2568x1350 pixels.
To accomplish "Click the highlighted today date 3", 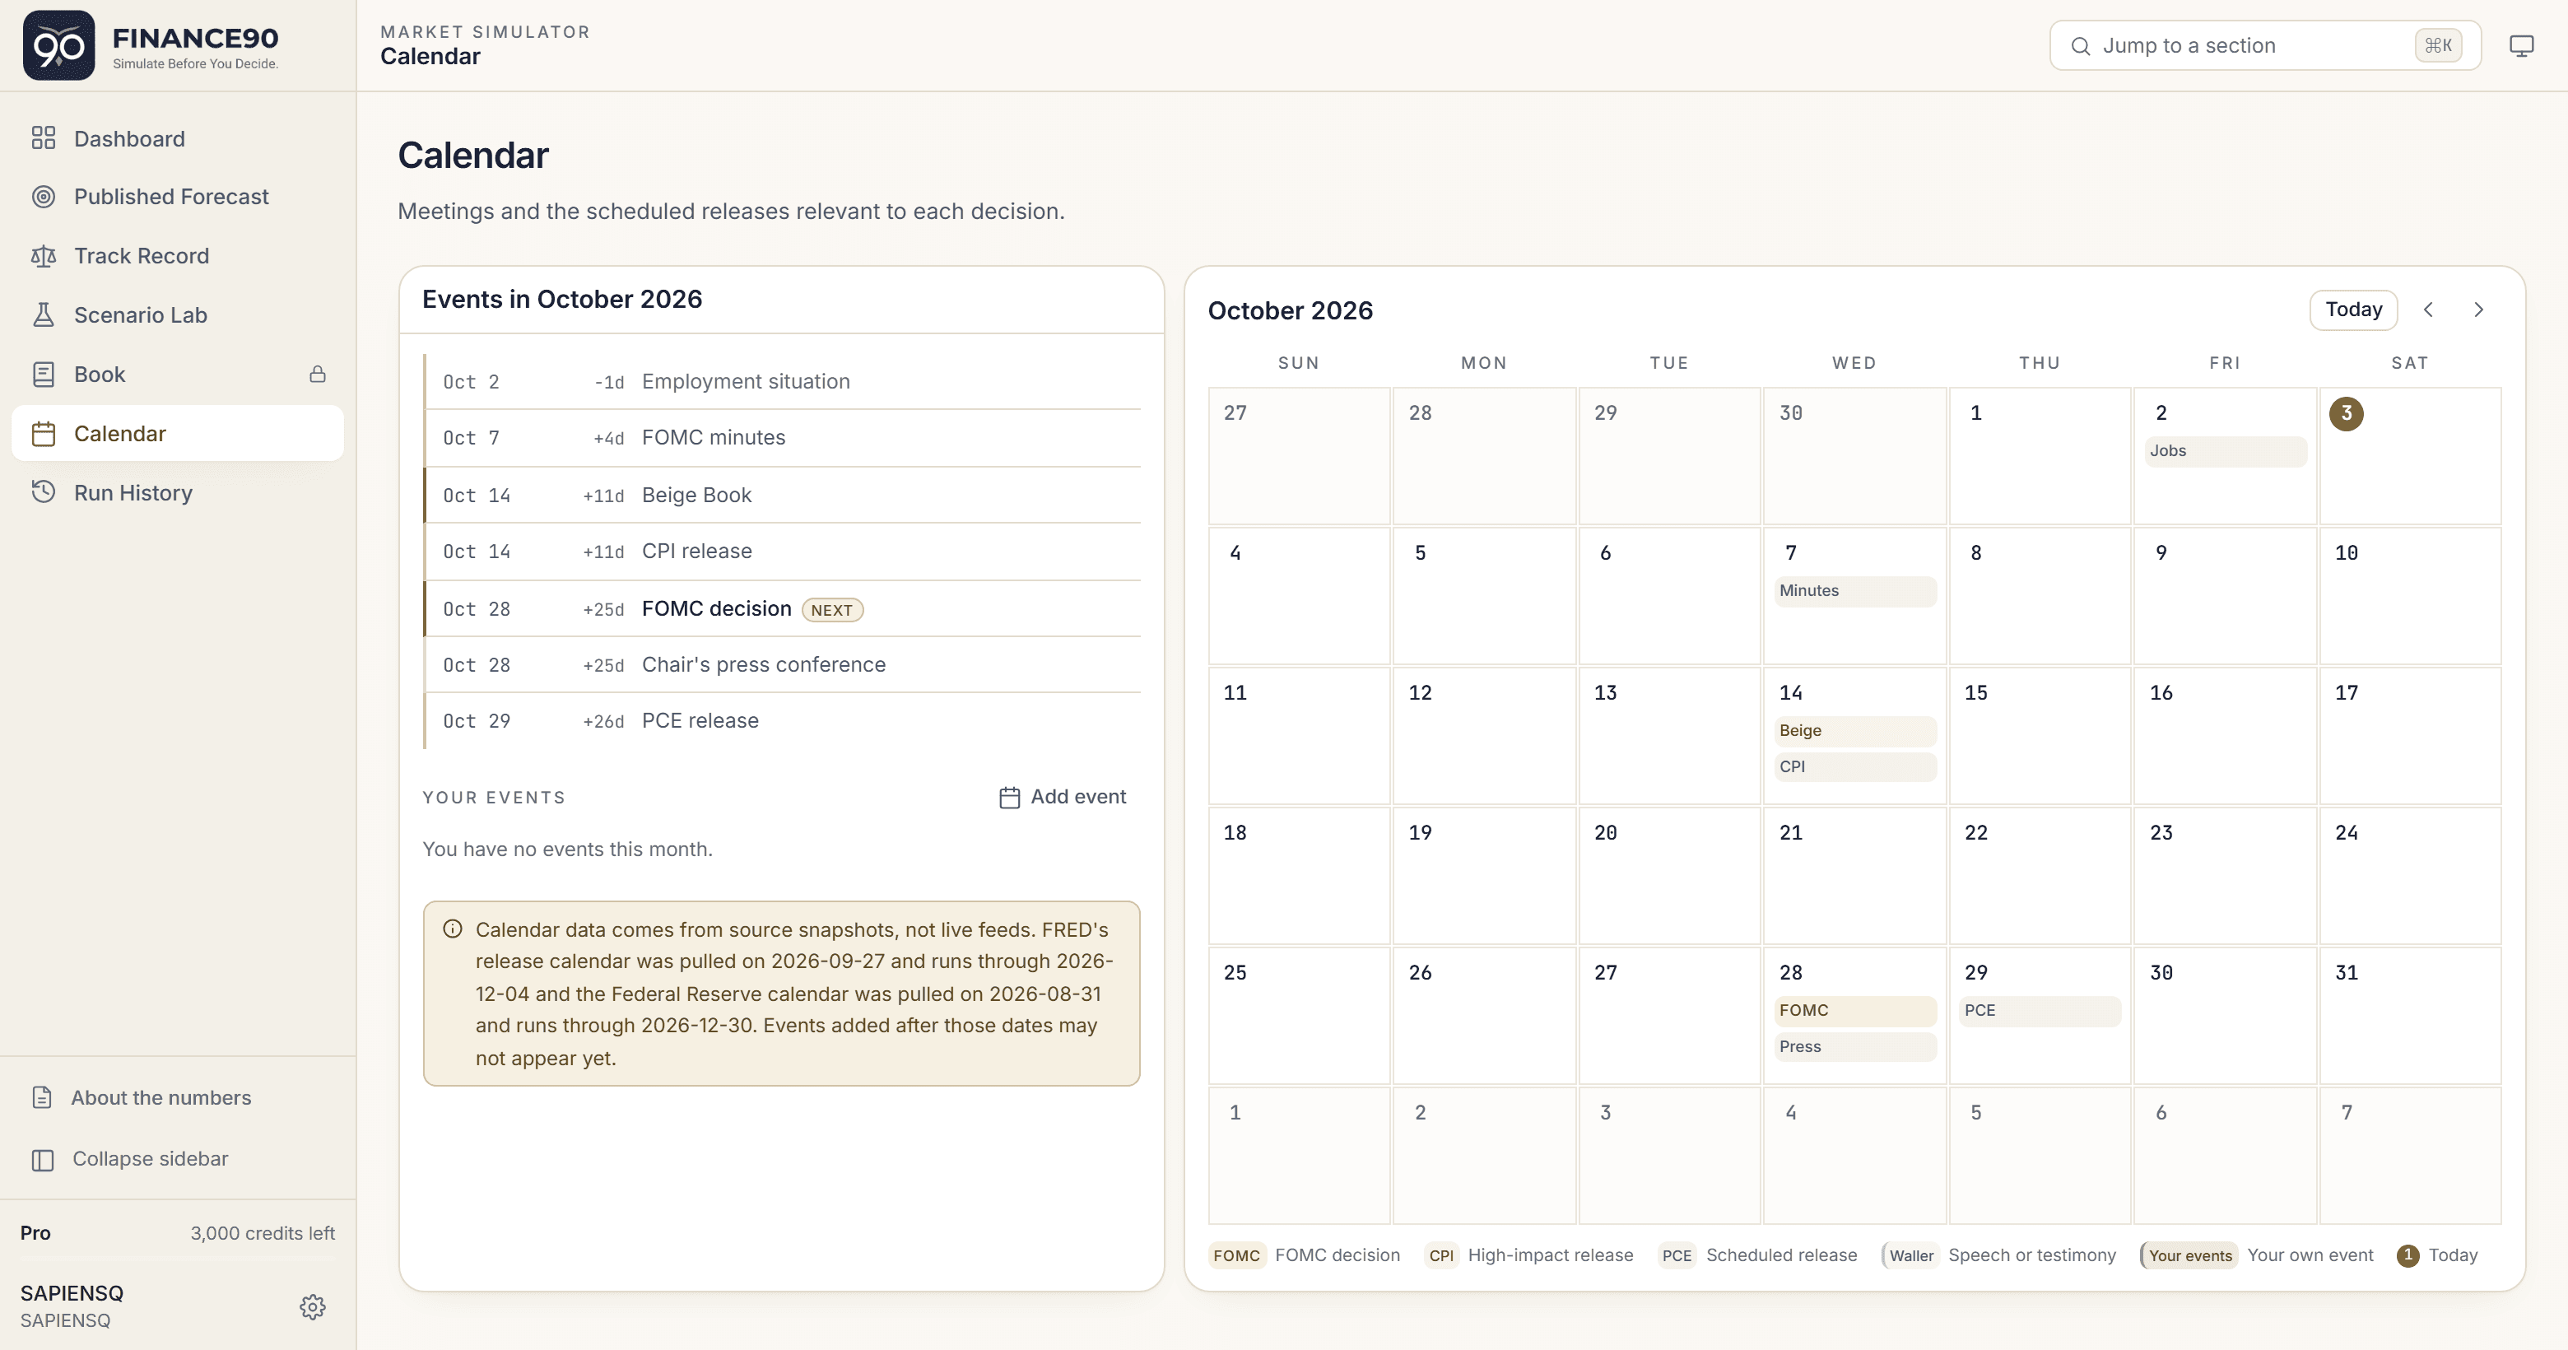I will click(x=2346, y=414).
